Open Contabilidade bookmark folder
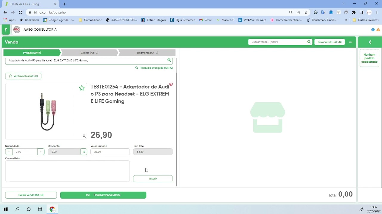Screen dimensions: 382x214 pos(90,20)
